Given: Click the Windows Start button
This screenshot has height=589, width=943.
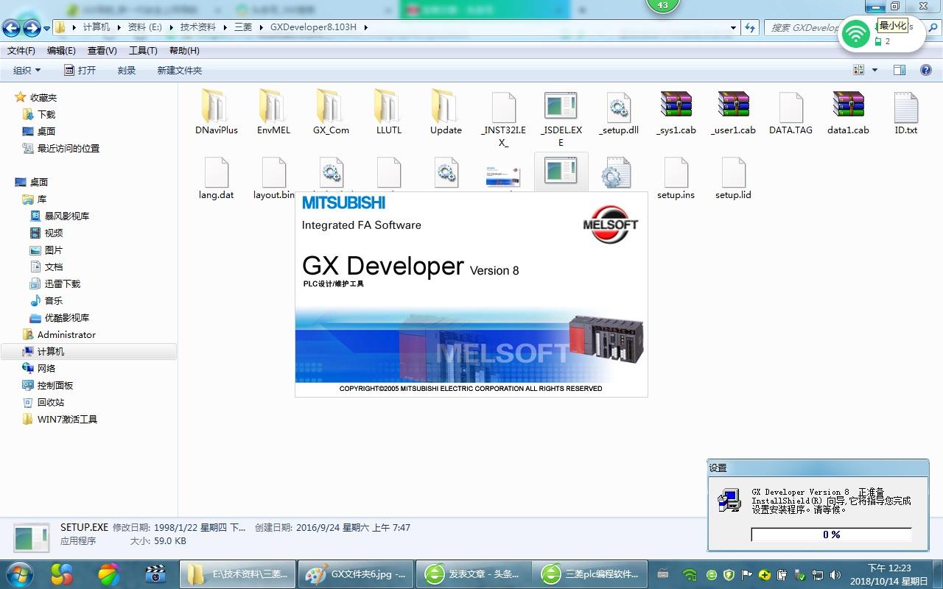Looking at the screenshot, I should click(18, 574).
